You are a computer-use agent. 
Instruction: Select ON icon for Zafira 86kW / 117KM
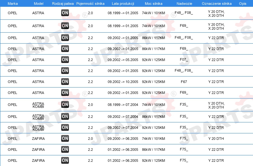coord(65,150)
